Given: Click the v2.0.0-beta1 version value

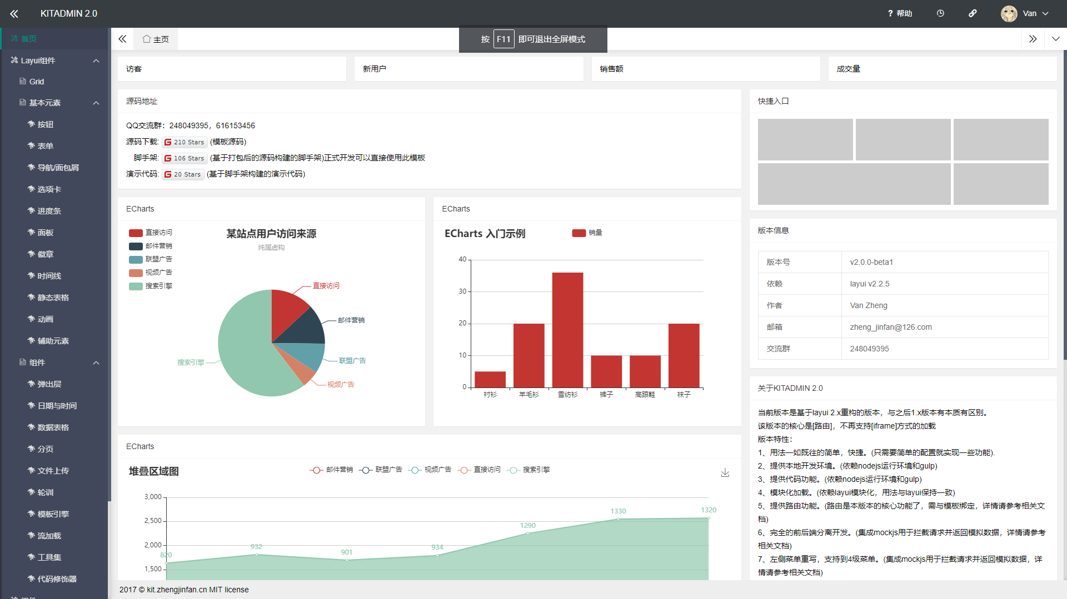Looking at the screenshot, I should pos(871,262).
